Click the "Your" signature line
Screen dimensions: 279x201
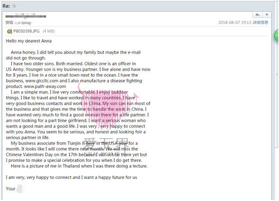click(x=11, y=189)
